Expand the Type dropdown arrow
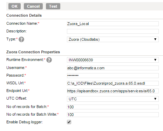The width and height of the screenshot is (163, 131). click(x=155, y=39)
